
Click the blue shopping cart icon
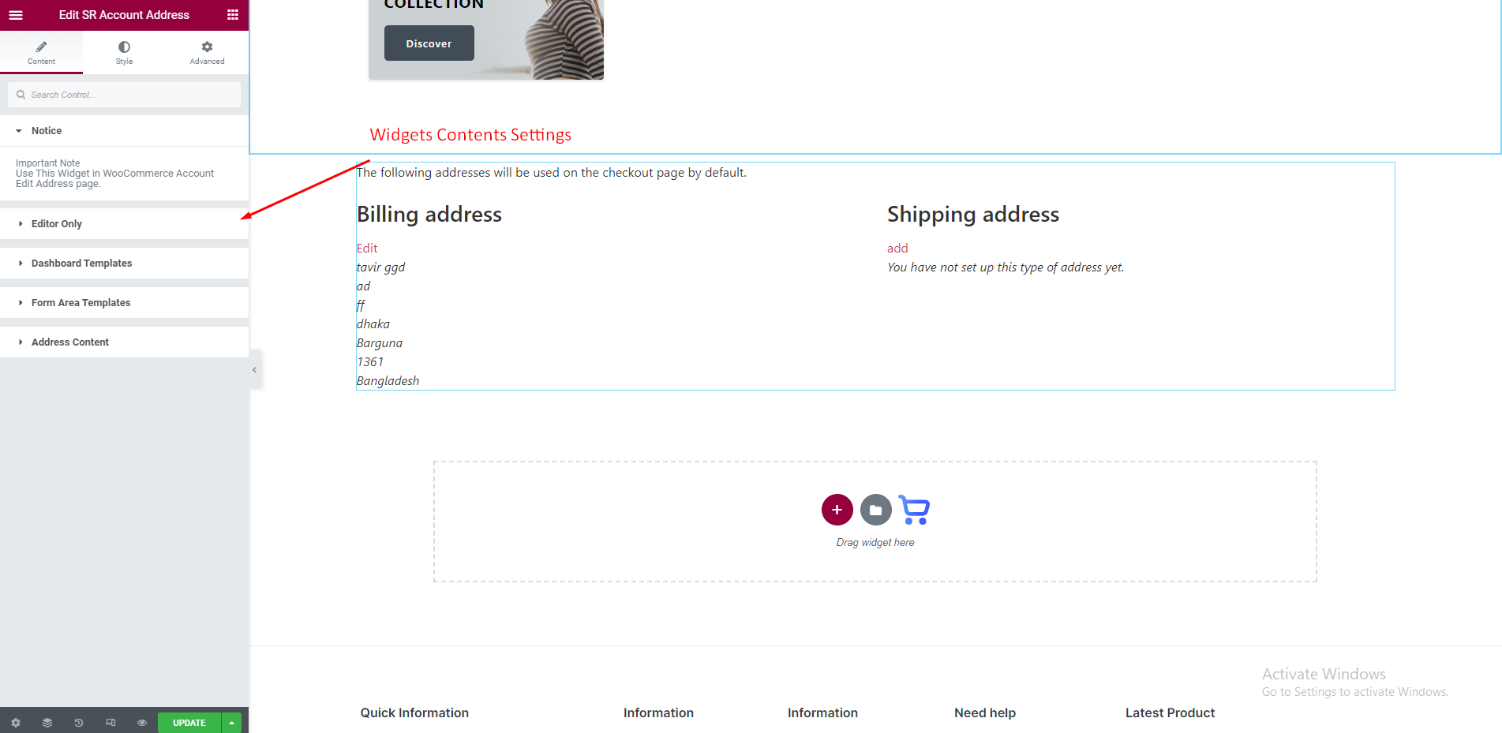coord(914,510)
